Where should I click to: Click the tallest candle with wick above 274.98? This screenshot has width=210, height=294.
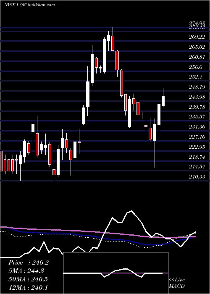click(113, 39)
